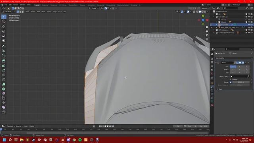
Task: Select the Bevel tool
Action: pos(4,71)
